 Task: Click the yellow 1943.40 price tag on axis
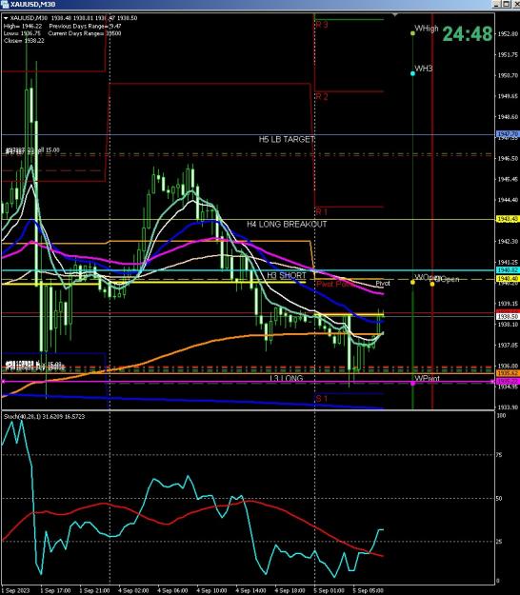click(x=508, y=219)
